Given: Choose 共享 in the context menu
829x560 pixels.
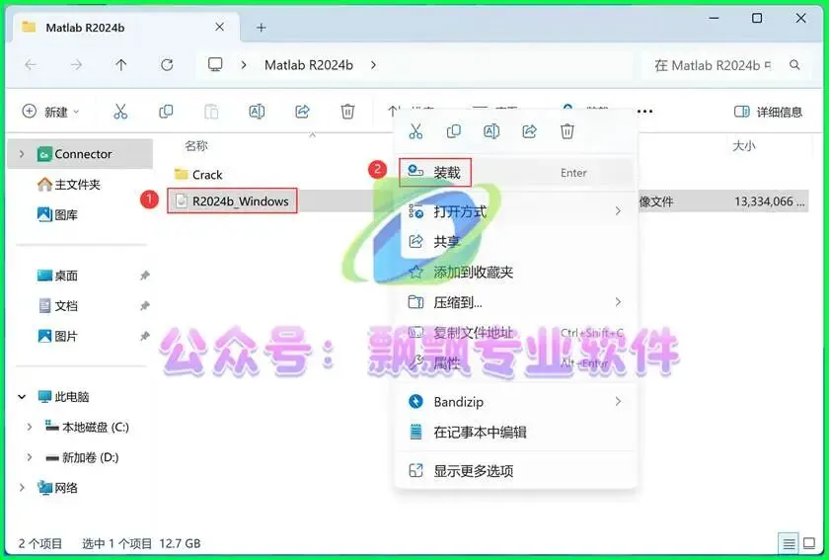Looking at the screenshot, I should tap(516, 242).
